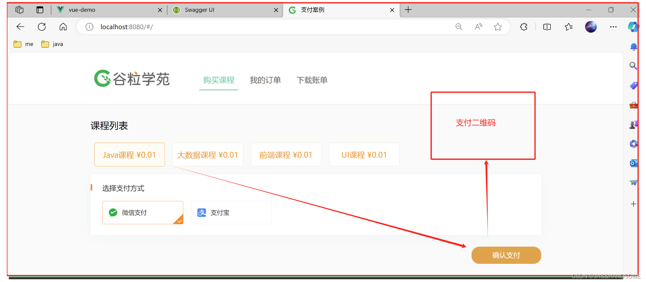
Task: Open the sidebar search icon
Action: (633, 66)
